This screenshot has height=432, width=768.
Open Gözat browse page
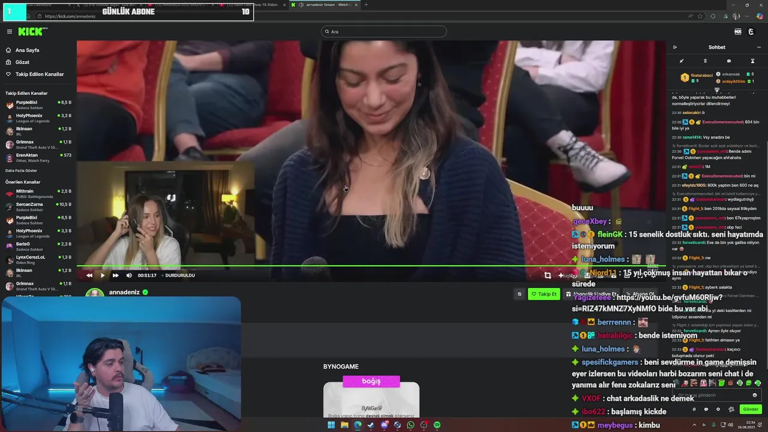coord(22,62)
